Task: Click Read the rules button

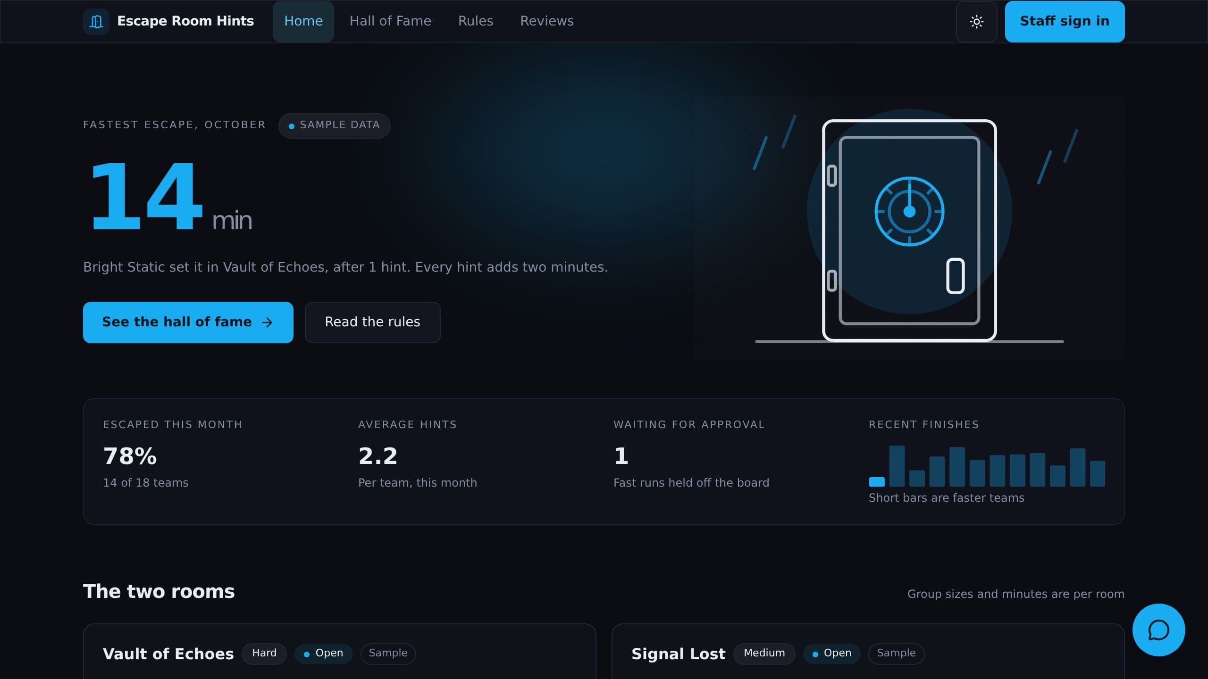Action: coord(372,322)
